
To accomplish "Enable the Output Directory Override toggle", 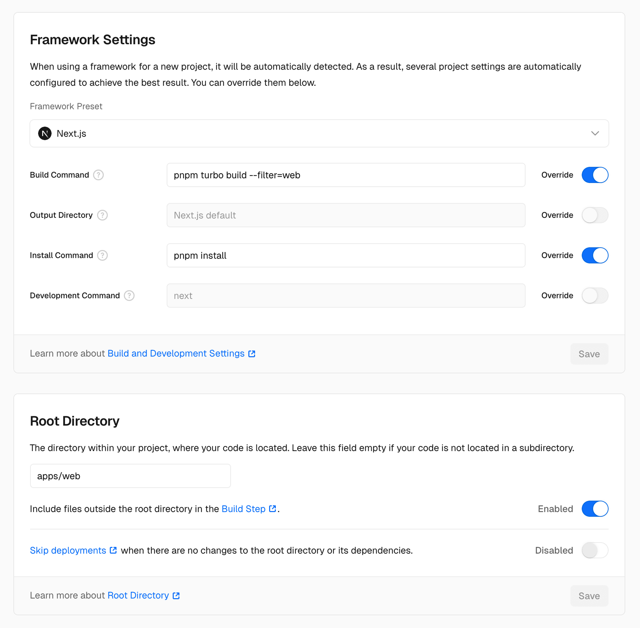I will pos(595,215).
